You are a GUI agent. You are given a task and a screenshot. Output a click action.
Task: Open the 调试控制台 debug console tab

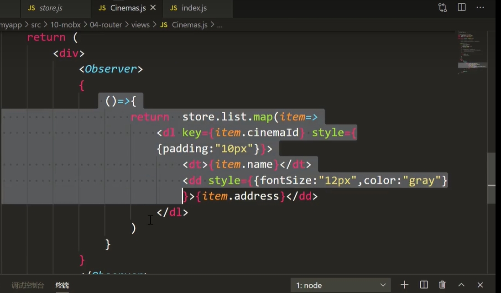coord(28,285)
